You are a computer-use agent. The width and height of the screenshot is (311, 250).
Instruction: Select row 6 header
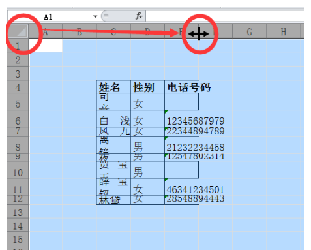[x=18, y=119]
